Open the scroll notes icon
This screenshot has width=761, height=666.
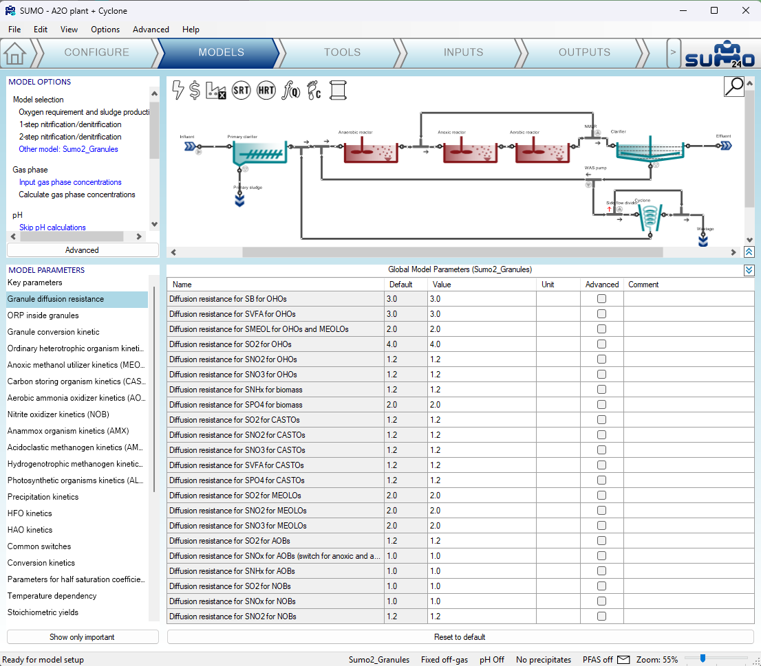tap(338, 90)
